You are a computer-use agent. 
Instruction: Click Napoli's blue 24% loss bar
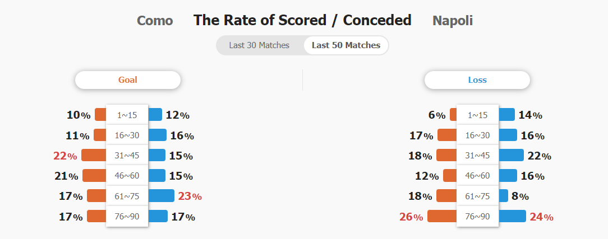[x=512, y=216]
